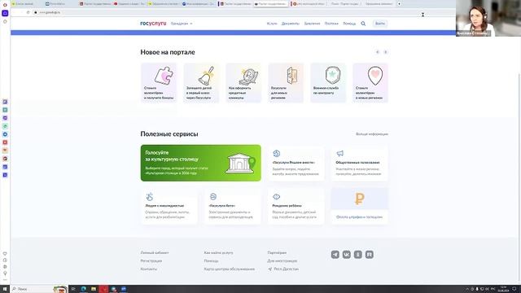Viewport: 521px width, 293px height.
Task: Show next cards in Новое на портале
Action: [x=385, y=52]
